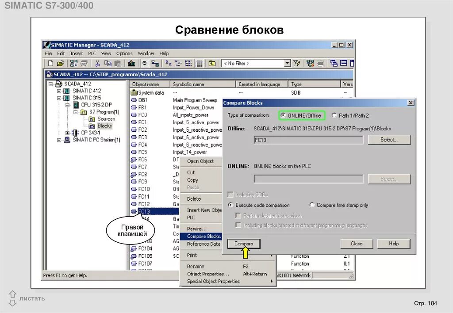Click Delete in the context menu
This screenshot has height=313, width=453.
[x=194, y=198]
